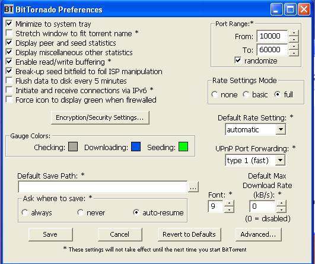Screen dimensions: 315x264
Task: Click the Default Max Download Rate field
Action: click(x=262, y=206)
